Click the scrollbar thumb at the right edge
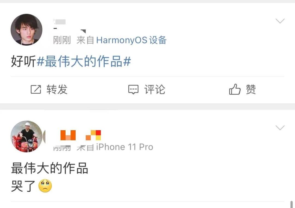This screenshot has height=208, width=295. 291,204
